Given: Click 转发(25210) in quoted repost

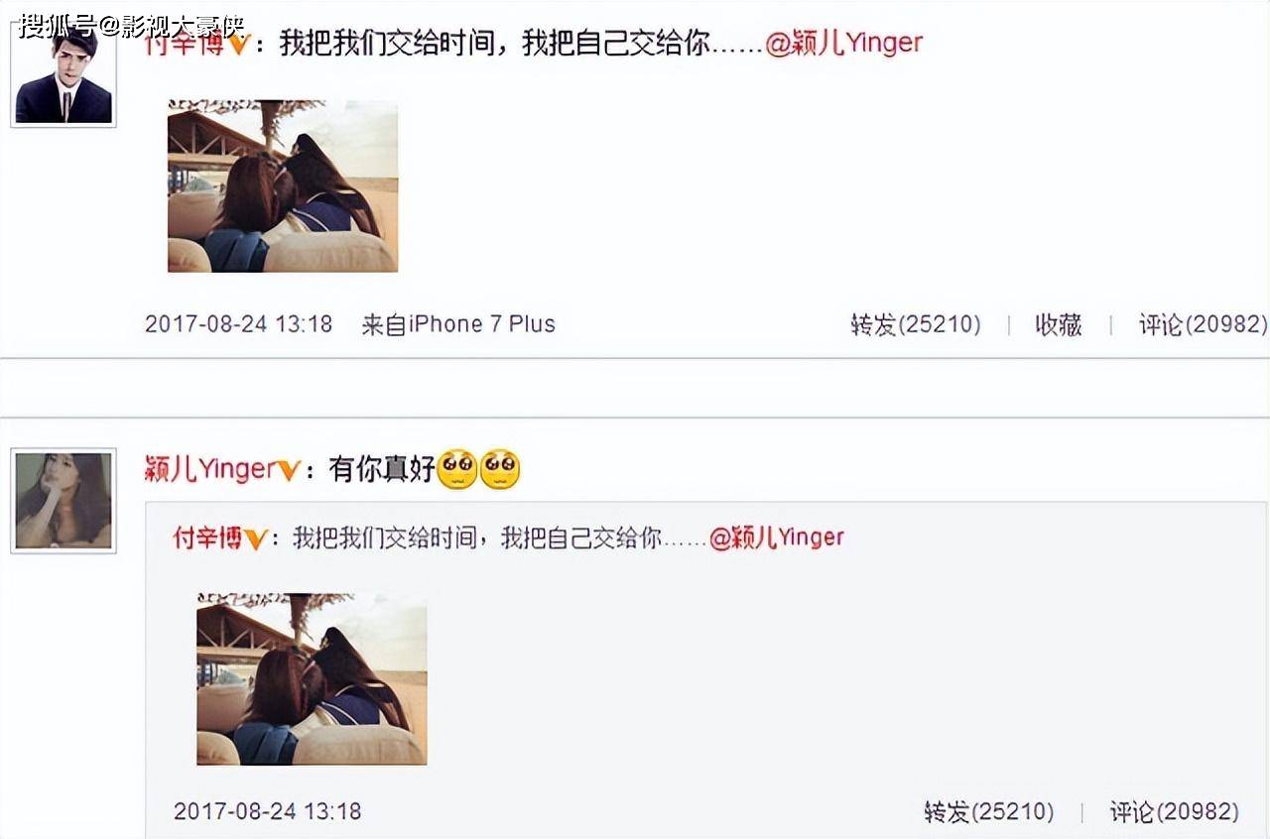Looking at the screenshot, I should [x=988, y=812].
